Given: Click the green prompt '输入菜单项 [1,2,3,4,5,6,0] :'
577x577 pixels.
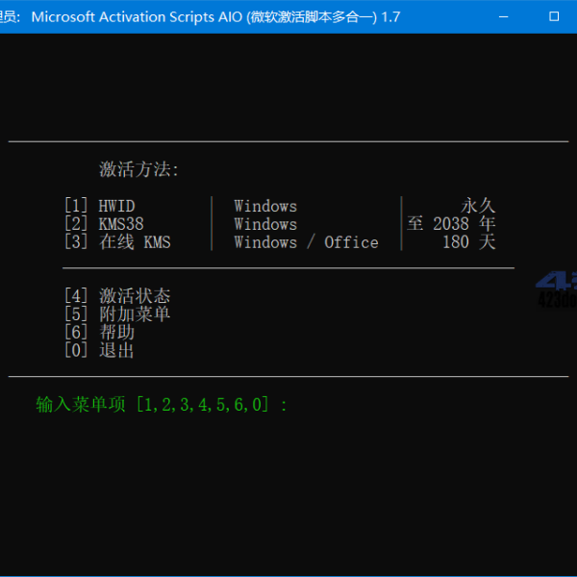Looking at the screenshot, I should point(162,405).
